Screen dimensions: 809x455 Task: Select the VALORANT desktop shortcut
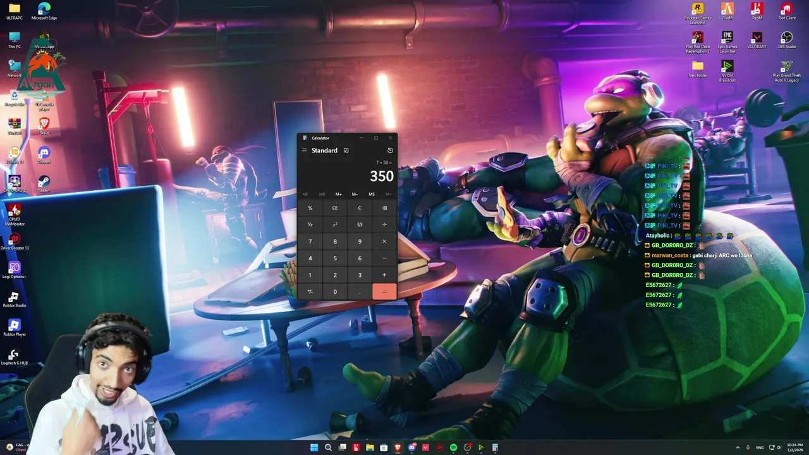[x=757, y=40]
